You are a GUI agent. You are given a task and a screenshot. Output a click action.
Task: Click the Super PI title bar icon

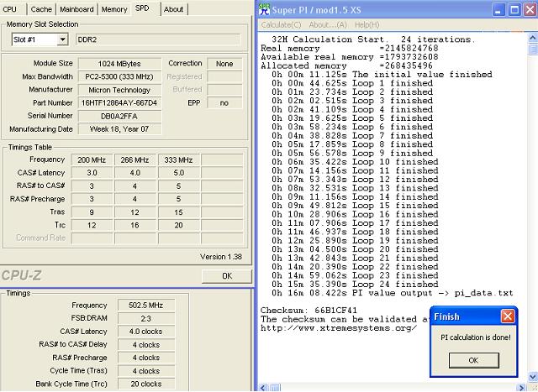click(264, 8)
